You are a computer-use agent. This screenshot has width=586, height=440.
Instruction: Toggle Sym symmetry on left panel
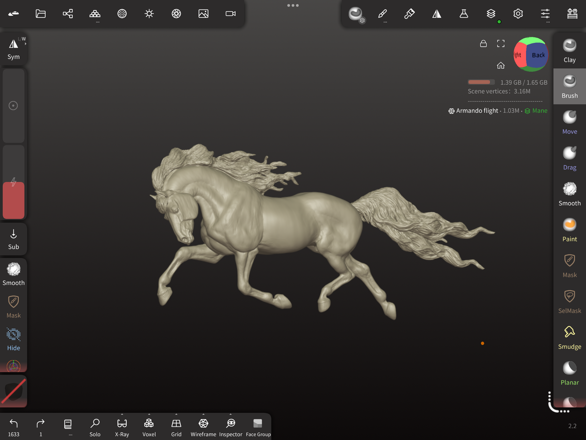tap(14, 49)
